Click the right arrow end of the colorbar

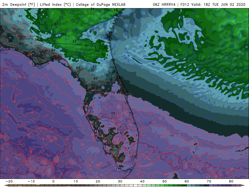tap(242, 185)
